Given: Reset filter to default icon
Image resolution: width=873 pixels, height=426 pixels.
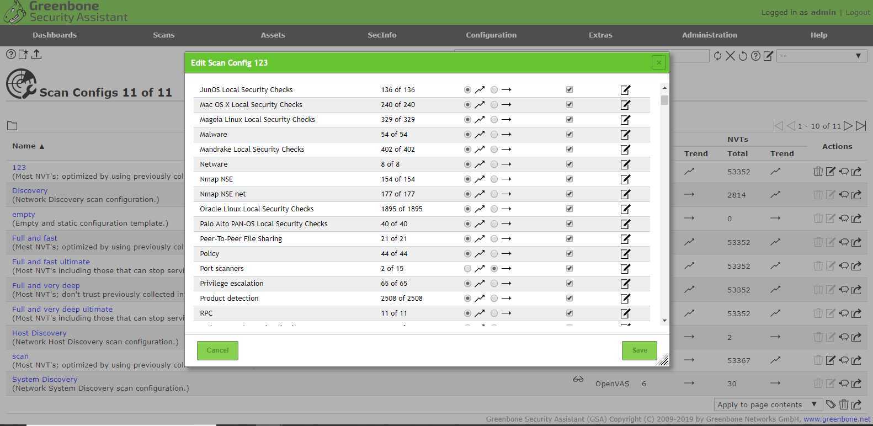Looking at the screenshot, I should [x=743, y=56].
